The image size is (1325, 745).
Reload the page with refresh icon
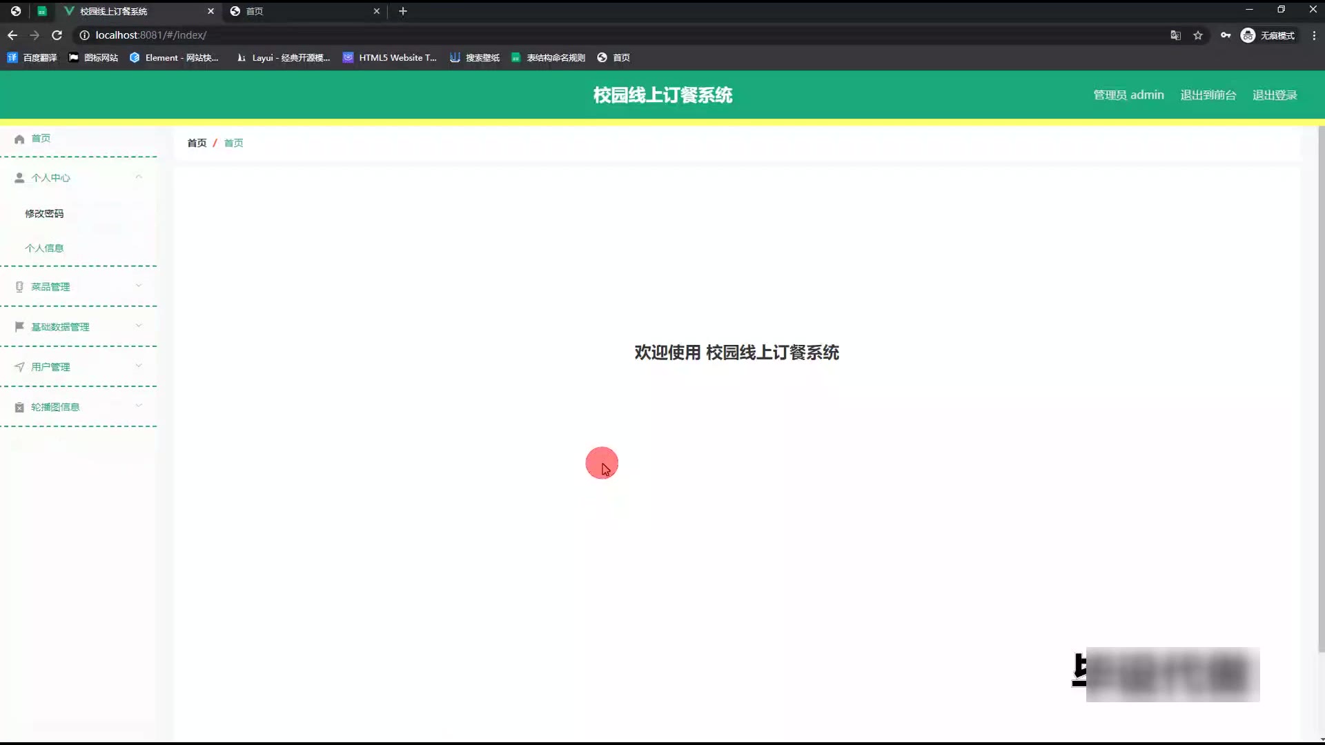tap(57, 35)
